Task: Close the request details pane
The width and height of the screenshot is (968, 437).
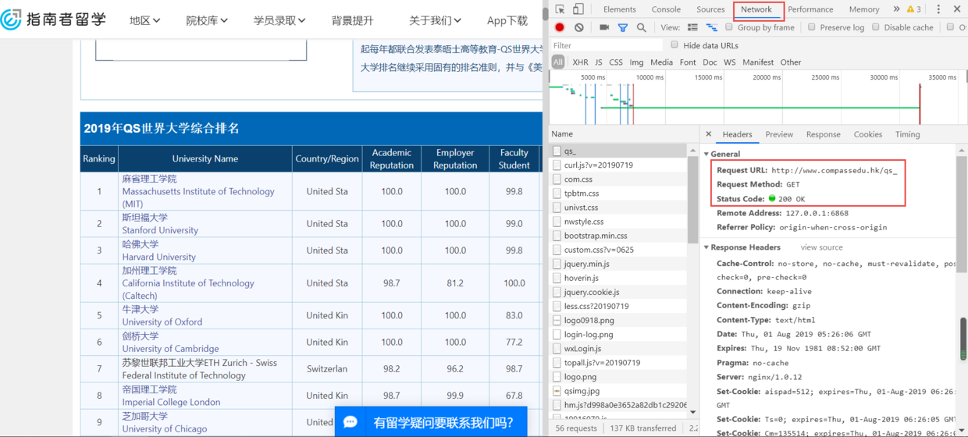Action: tap(709, 134)
